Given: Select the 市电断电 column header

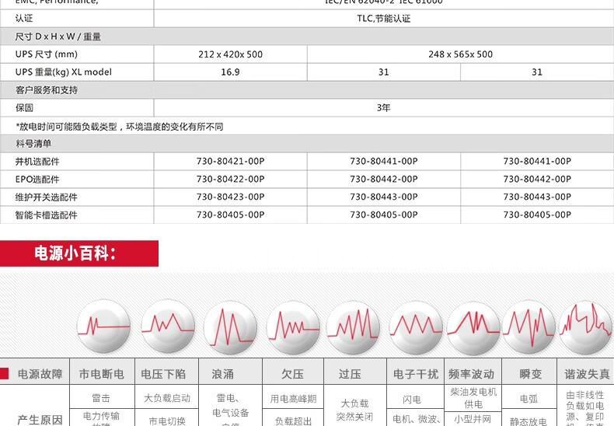Looking at the screenshot, I should 102,374.
